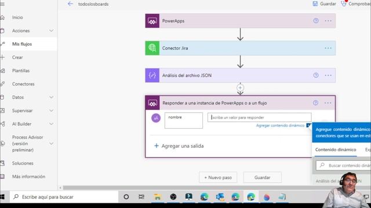Go to Inicio in the sidebar
Screen dimensions: 371x208
[x=17, y=17]
